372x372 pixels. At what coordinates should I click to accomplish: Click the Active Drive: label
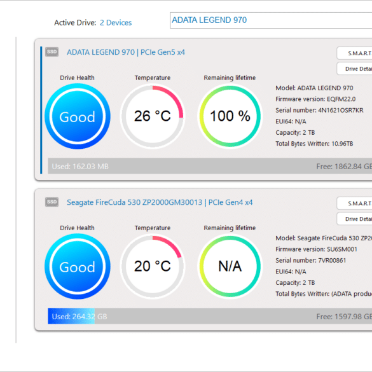click(75, 22)
